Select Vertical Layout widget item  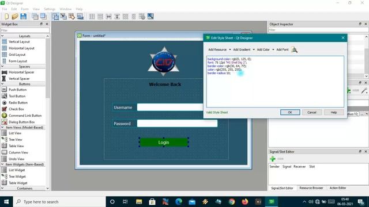tap(19, 42)
